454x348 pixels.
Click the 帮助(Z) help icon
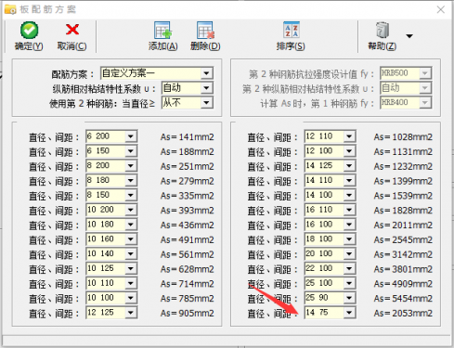point(383,30)
